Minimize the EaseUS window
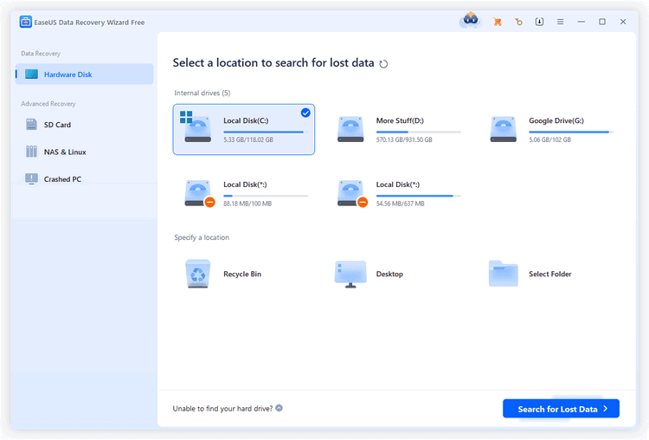649x440 pixels. tap(582, 22)
